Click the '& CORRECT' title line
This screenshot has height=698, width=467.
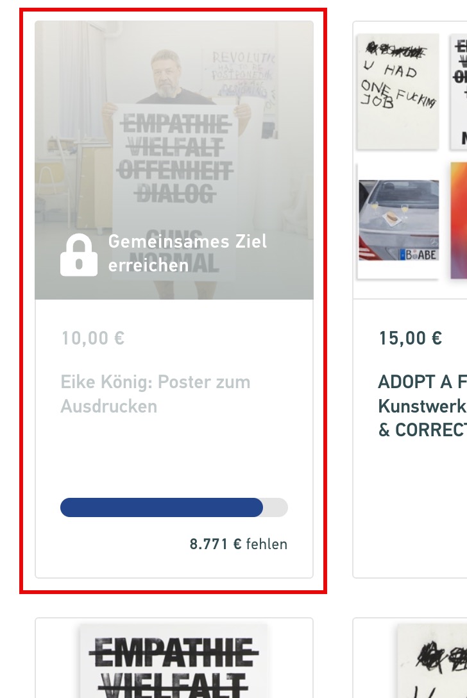423,430
